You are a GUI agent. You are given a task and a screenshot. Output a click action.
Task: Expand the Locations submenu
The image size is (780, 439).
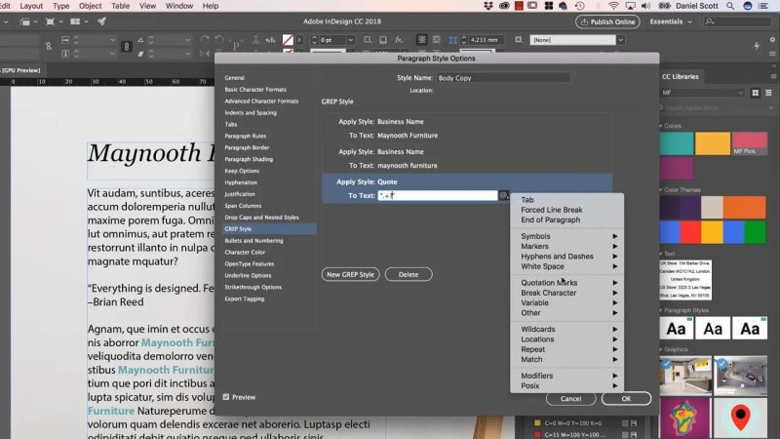(567, 339)
